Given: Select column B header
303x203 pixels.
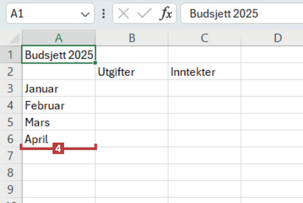Looking at the screenshot, I should 131,38.
